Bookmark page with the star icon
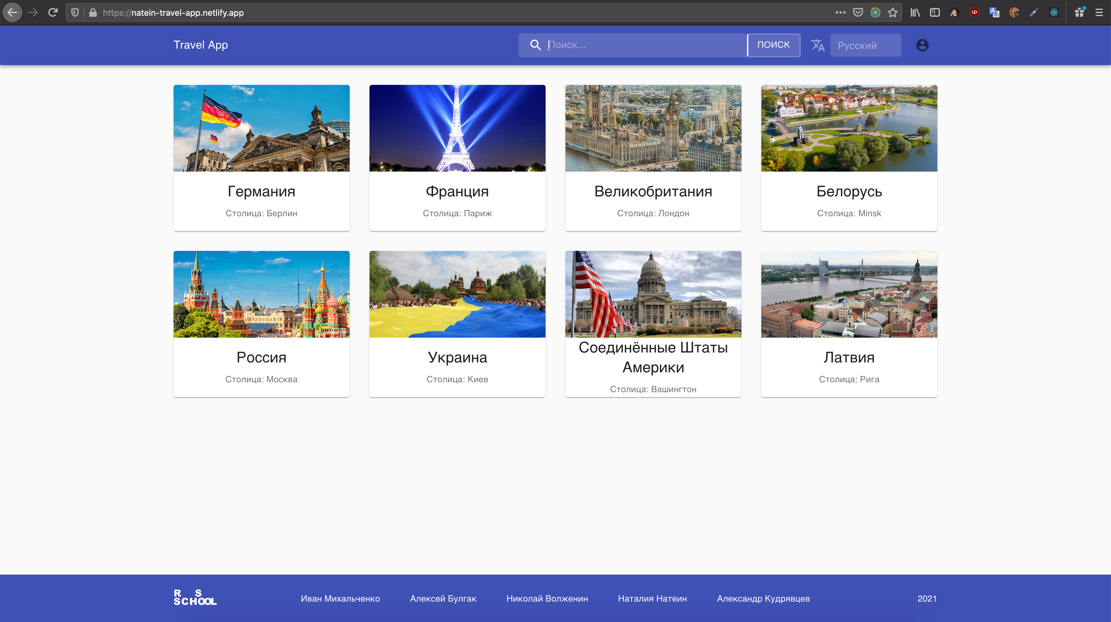 tap(892, 12)
